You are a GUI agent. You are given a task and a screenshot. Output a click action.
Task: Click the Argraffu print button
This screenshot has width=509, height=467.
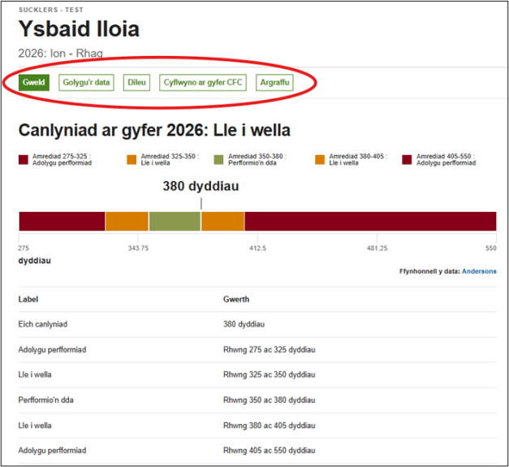pos(274,83)
